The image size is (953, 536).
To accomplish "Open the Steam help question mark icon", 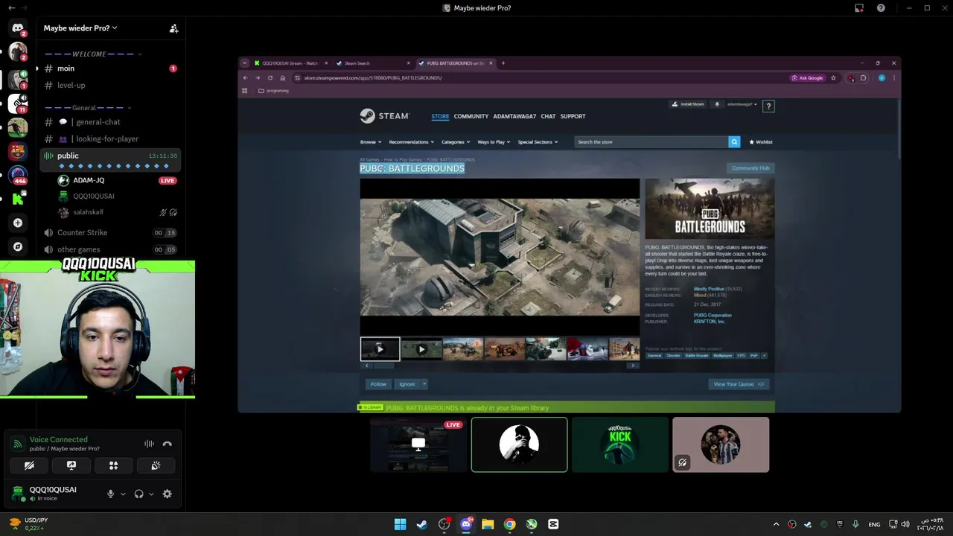I will coord(768,106).
